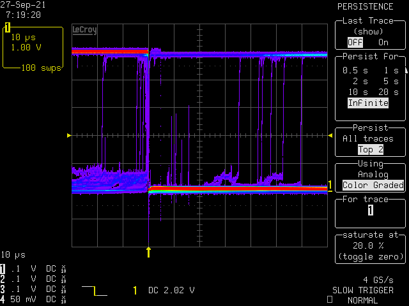The height and width of the screenshot is (306, 409).
Task: Click the left-edge yellow trigger level arrow
Action: point(69,135)
